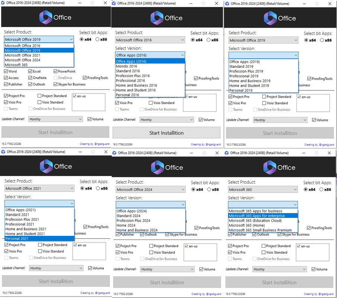This screenshot has width=337, height=298.
Task: Open Update Channel dropdown in Microsoft 365 window
Action: 279,269
